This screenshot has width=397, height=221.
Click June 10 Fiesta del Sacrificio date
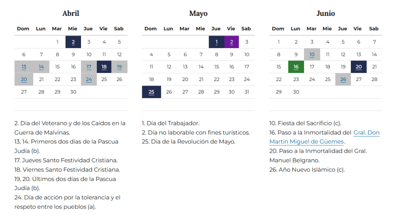pyautogui.click(x=312, y=55)
